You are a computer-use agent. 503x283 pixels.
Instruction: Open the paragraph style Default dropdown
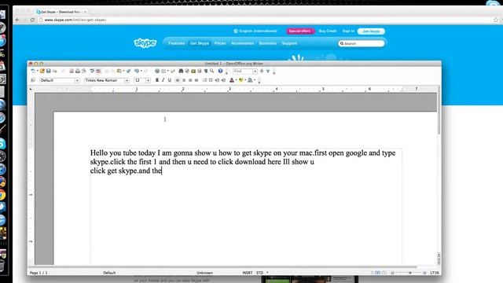77,80
